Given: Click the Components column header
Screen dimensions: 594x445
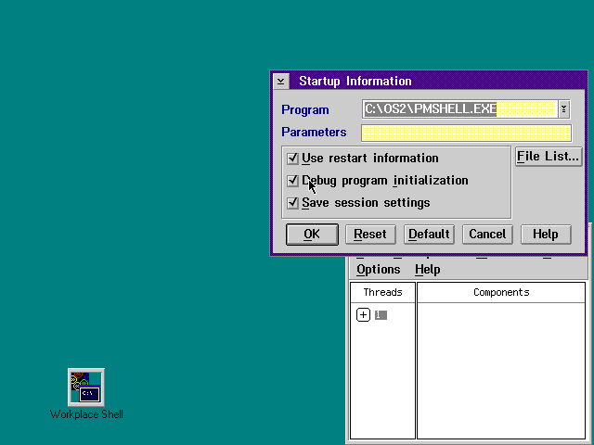Looking at the screenshot, I should 501,292.
